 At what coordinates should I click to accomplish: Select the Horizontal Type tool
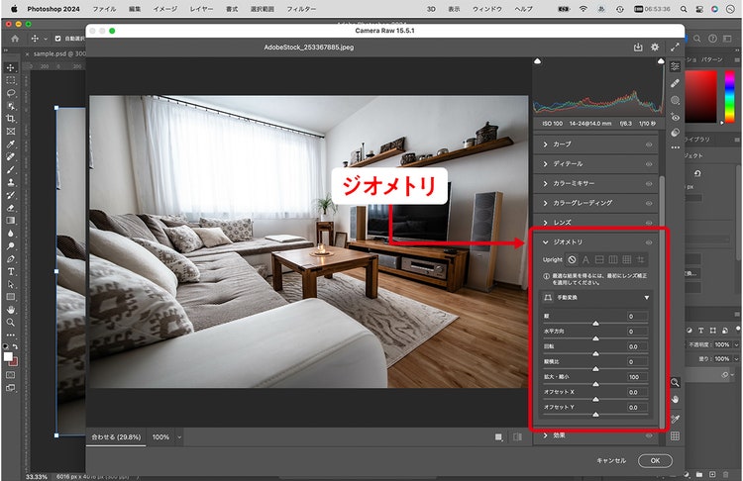(x=11, y=272)
